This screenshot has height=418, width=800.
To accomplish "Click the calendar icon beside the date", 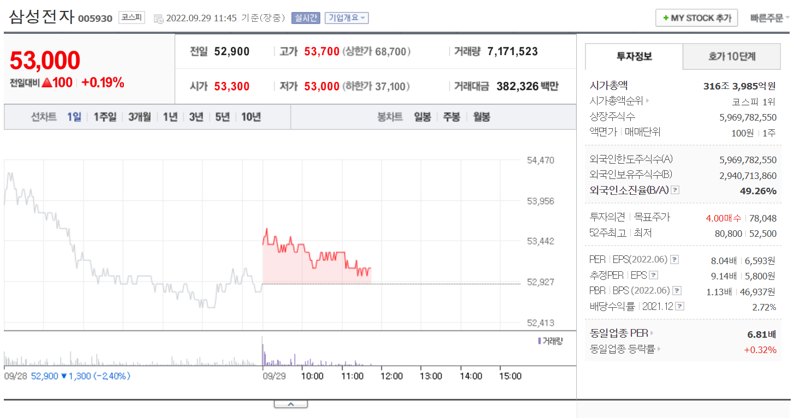I will pos(158,19).
